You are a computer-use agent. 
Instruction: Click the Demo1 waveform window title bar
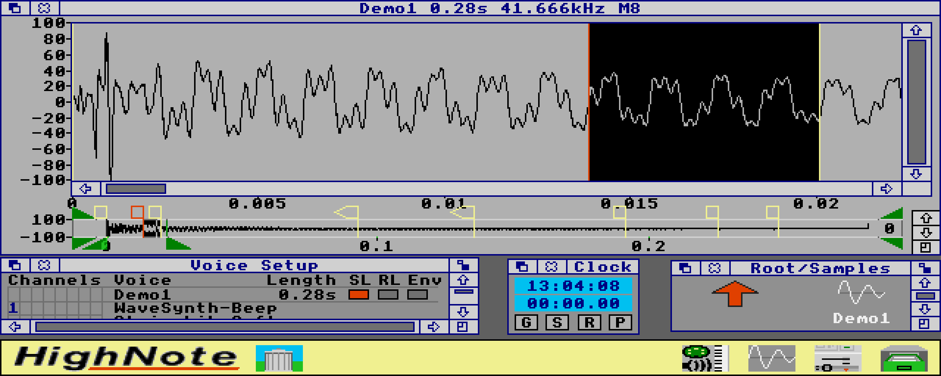click(500, 8)
